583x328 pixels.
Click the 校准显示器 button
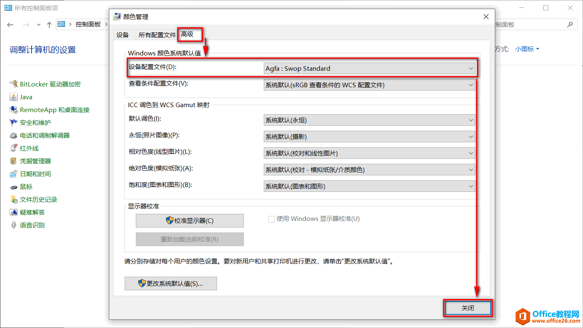tap(190, 221)
